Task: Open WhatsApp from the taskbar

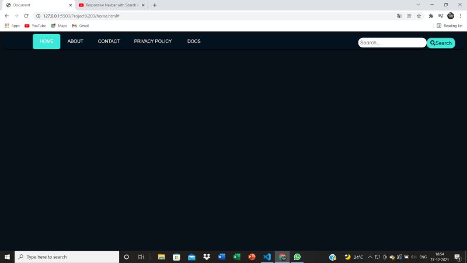Action: [x=297, y=257]
